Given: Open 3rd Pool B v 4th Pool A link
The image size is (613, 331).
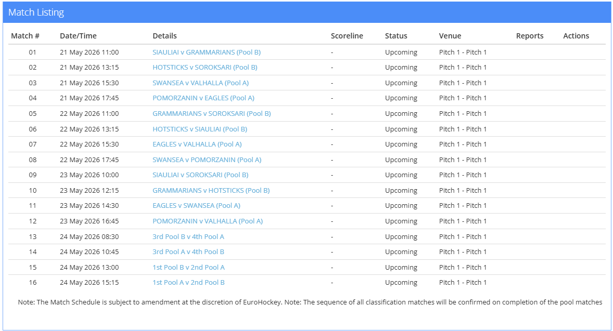Looking at the screenshot, I should click(188, 236).
